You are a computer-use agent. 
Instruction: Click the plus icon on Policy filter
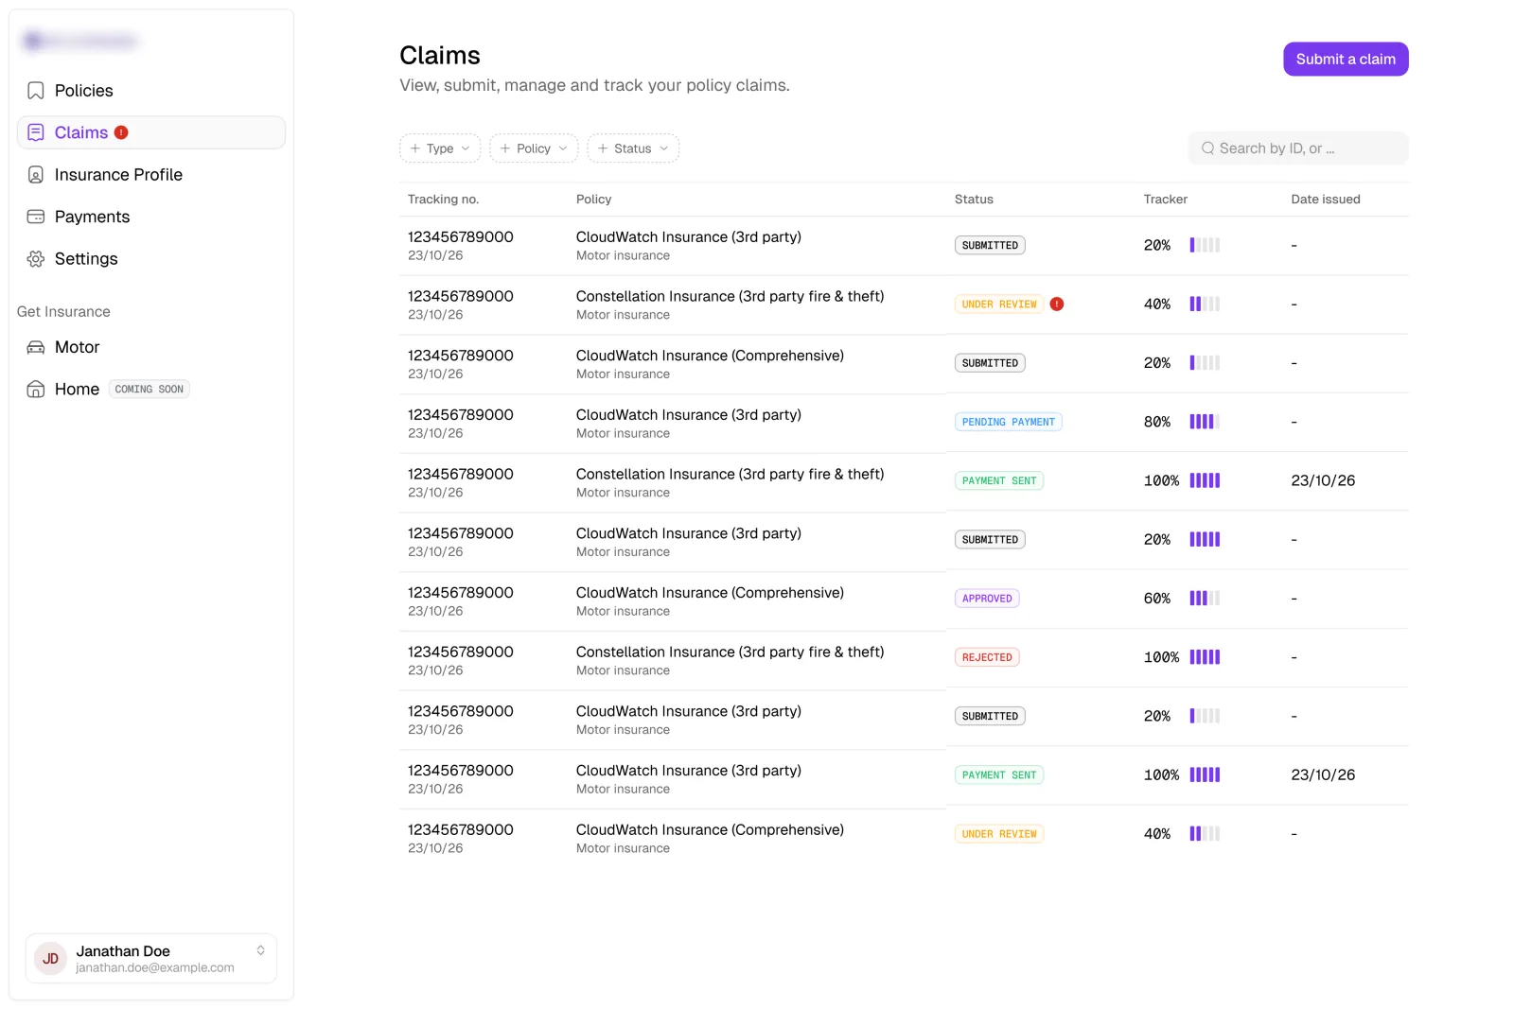coord(505,148)
